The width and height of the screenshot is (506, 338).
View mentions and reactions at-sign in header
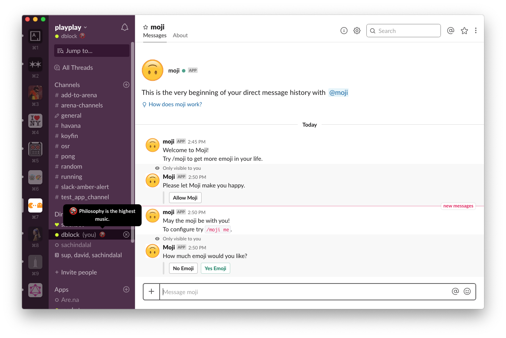pyautogui.click(x=451, y=31)
